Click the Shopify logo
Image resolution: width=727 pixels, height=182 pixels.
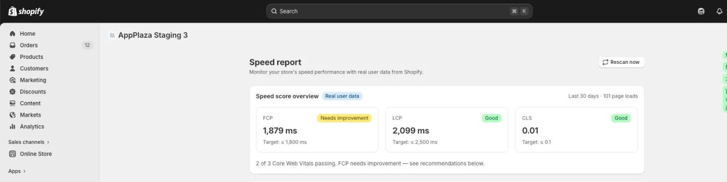(26, 11)
